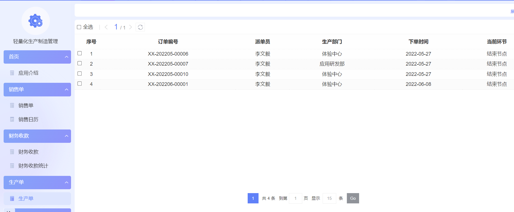Image resolution: width=514 pixels, height=212 pixels.
Task: Collapse the 首页 section chevron
Action: [66, 57]
